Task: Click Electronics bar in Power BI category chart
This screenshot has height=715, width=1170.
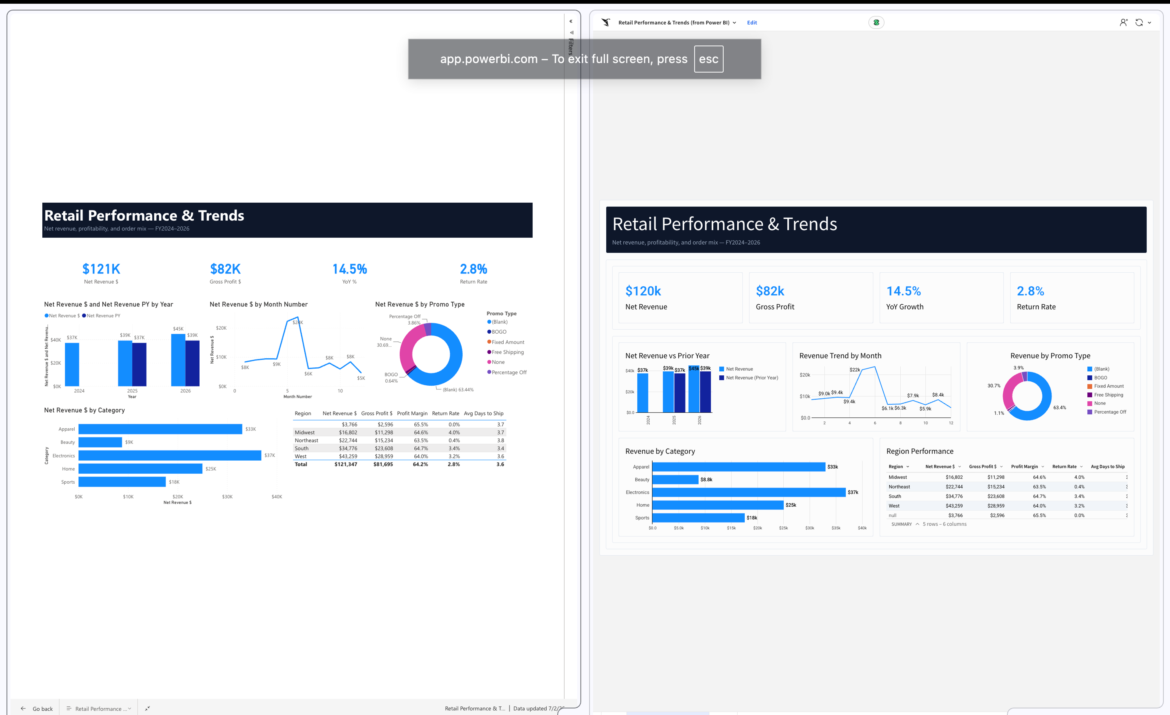Action: point(169,455)
